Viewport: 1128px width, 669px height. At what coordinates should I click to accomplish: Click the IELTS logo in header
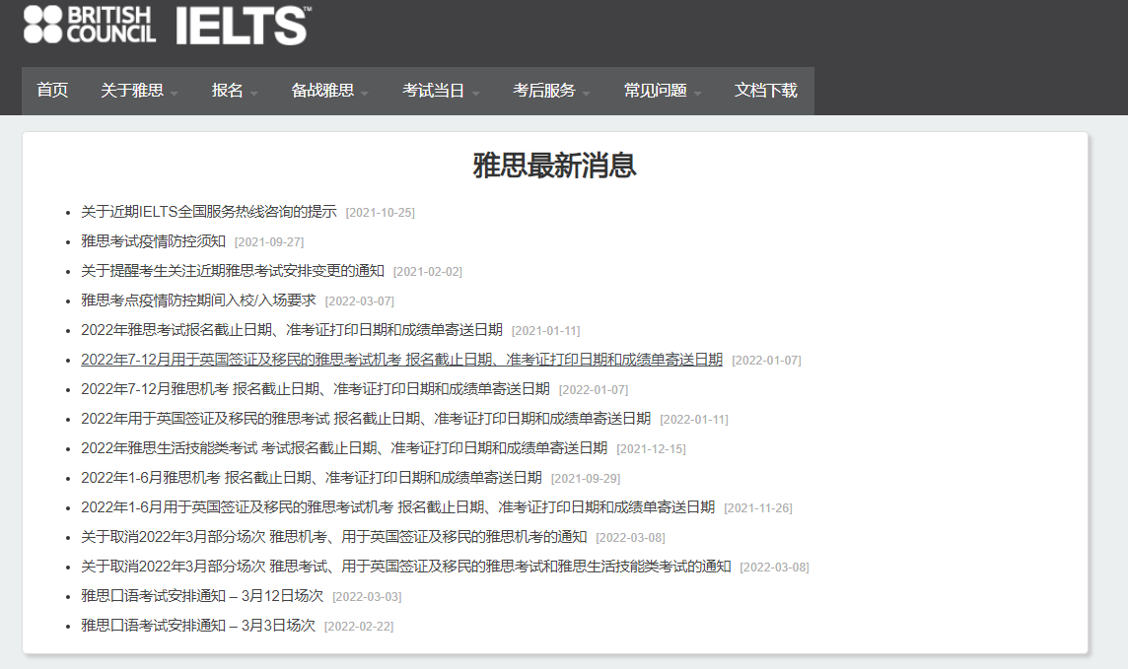(243, 25)
